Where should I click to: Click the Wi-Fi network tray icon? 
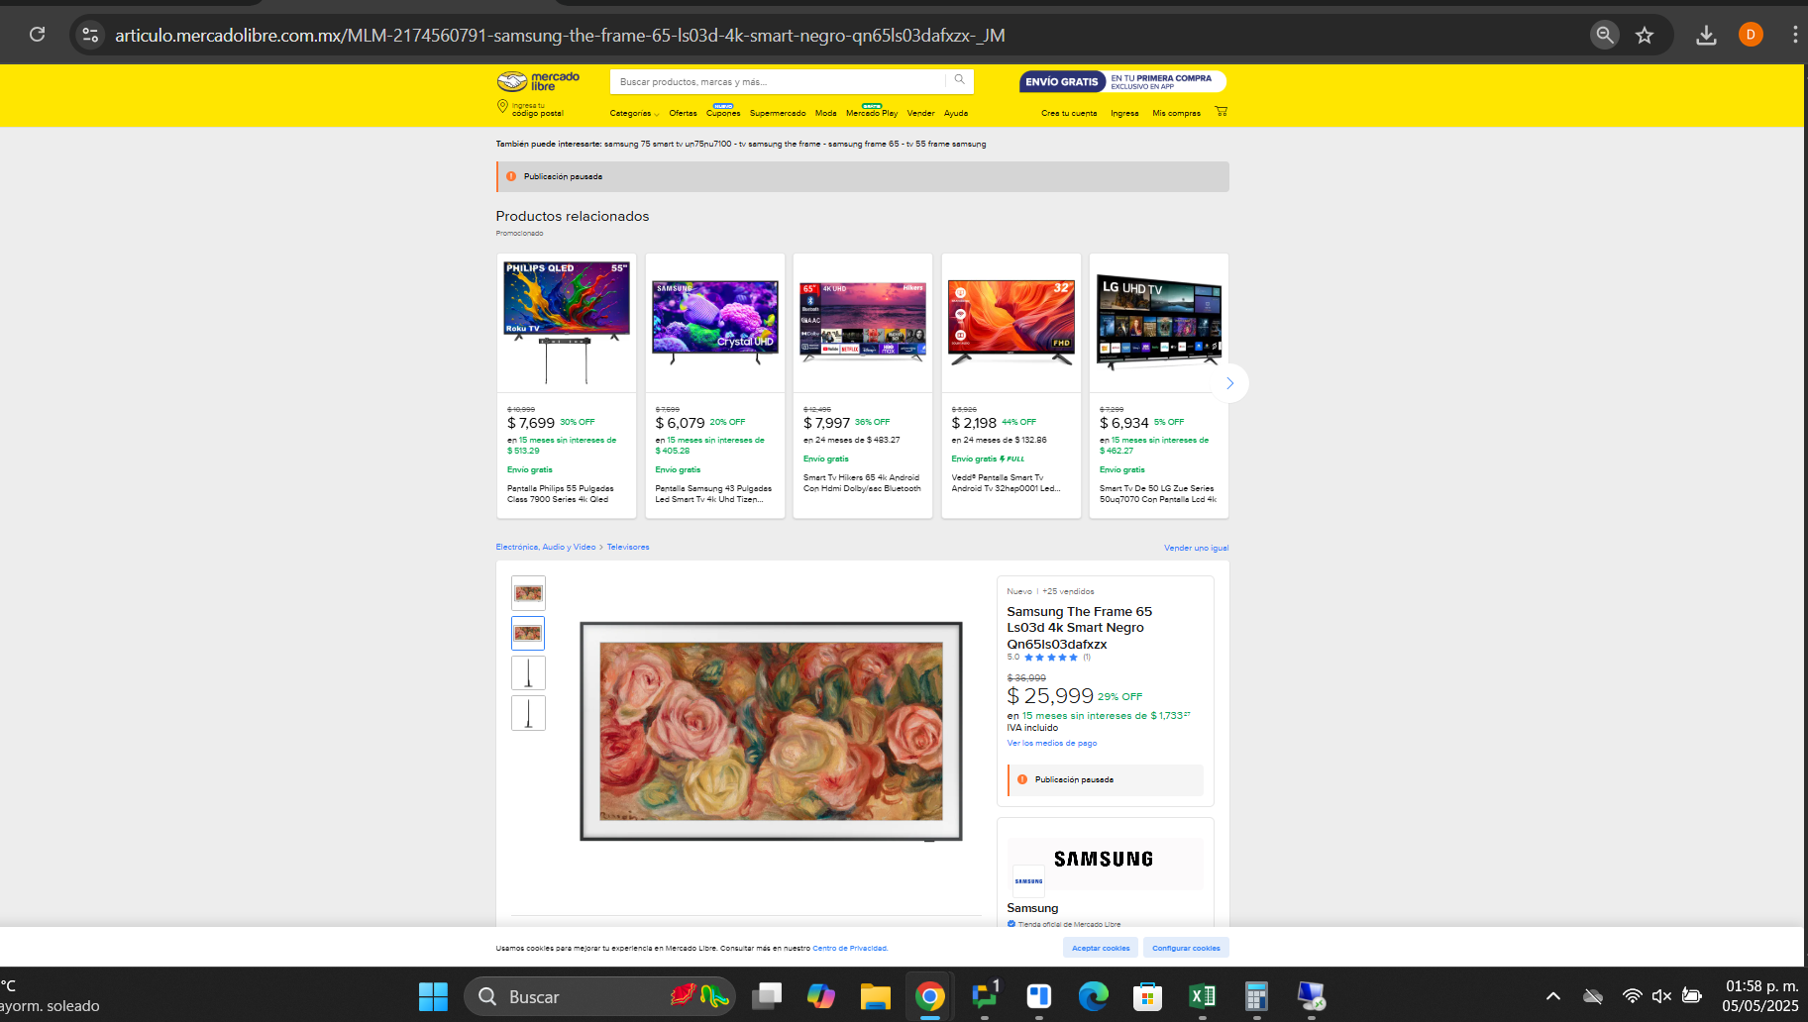(1632, 996)
